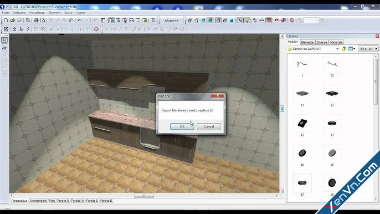
Task: Open the 64 x 64 thumbnail size dropdown
Action: 368,49
